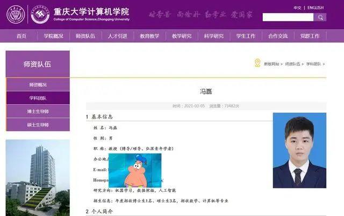Click into the site search field
Viewport: 344px width, 216px height.
(288, 17)
